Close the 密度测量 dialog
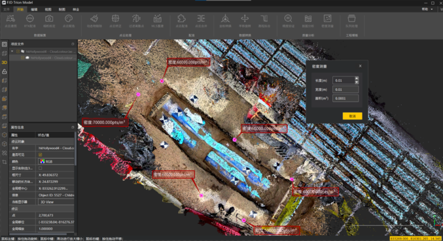 pyautogui.click(x=360, y=66)
